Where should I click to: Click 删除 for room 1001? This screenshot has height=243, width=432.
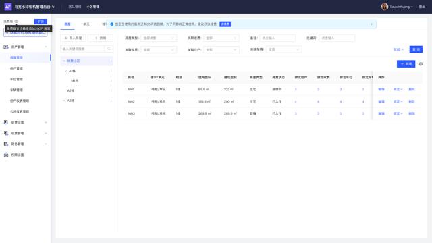click(x=412, y=90)
